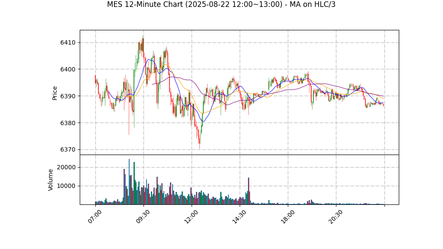Screen dimensions: 443x249
Task: Click the 18:00 time axis label
Action: click(x=287, y=217)
